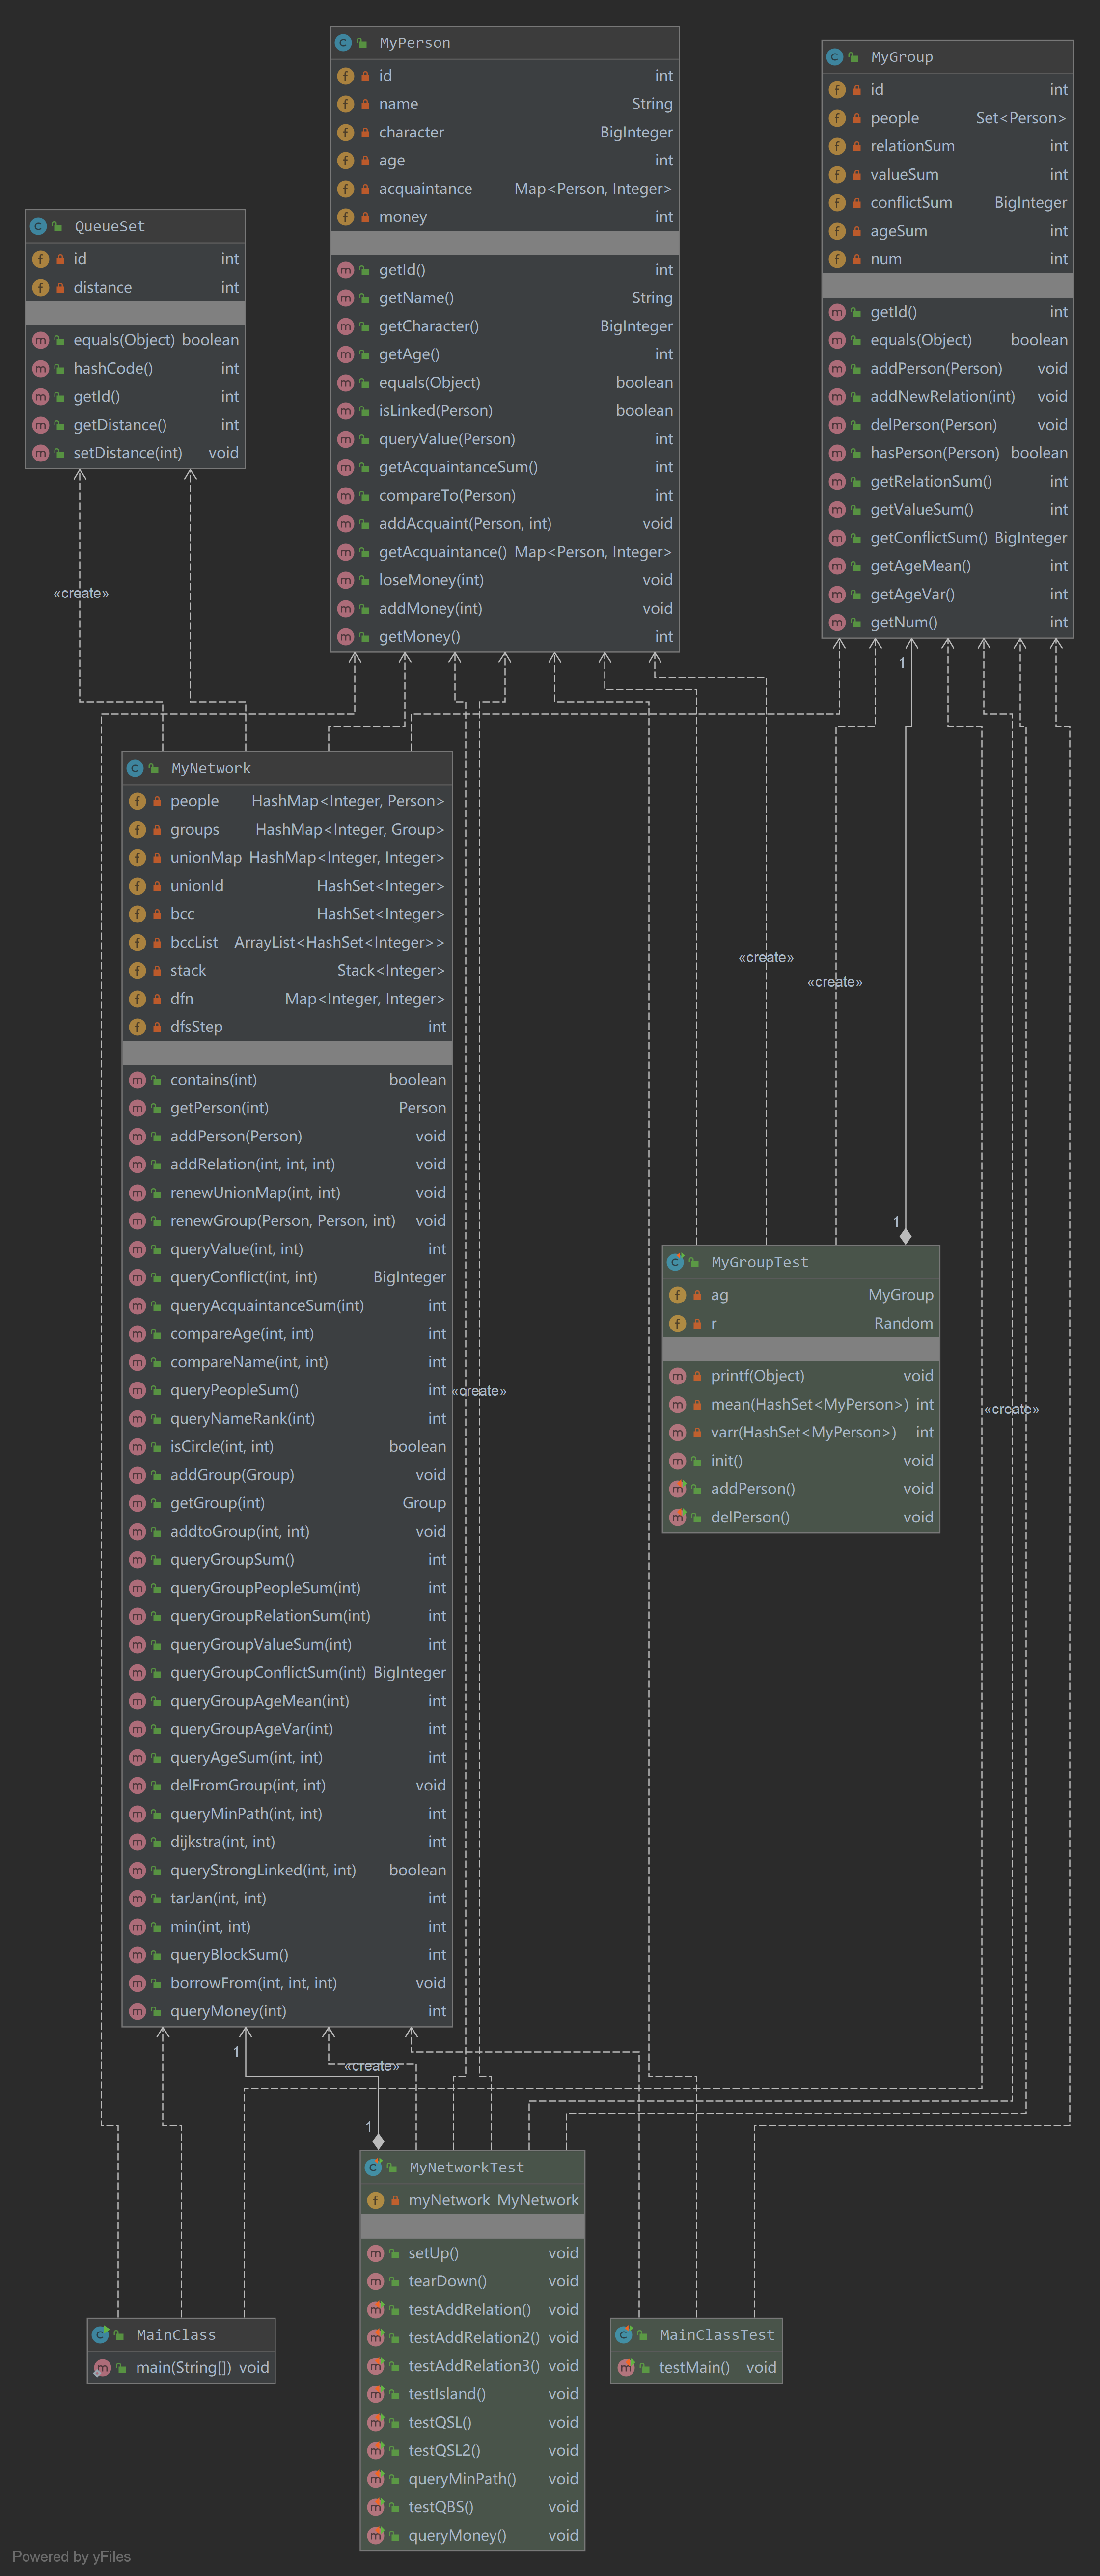Select the MyGroupTest class title

pyautogui.click(x=760, y=1262)
